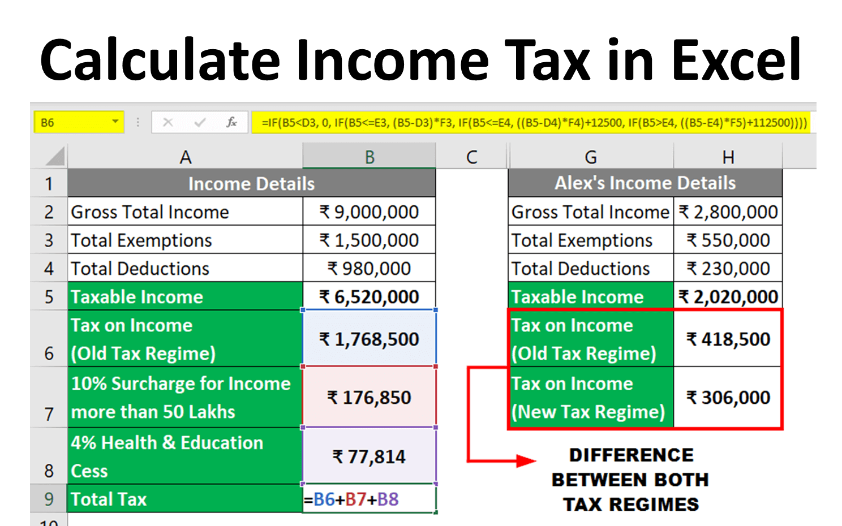Select the cell showing ₹ 306,000
The height and width of the screenshot is (526, 842).
click(x=728, y=397)
